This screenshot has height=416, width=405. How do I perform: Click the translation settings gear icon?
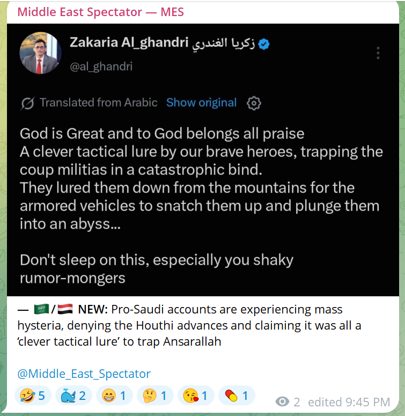(x=254, y=103)
